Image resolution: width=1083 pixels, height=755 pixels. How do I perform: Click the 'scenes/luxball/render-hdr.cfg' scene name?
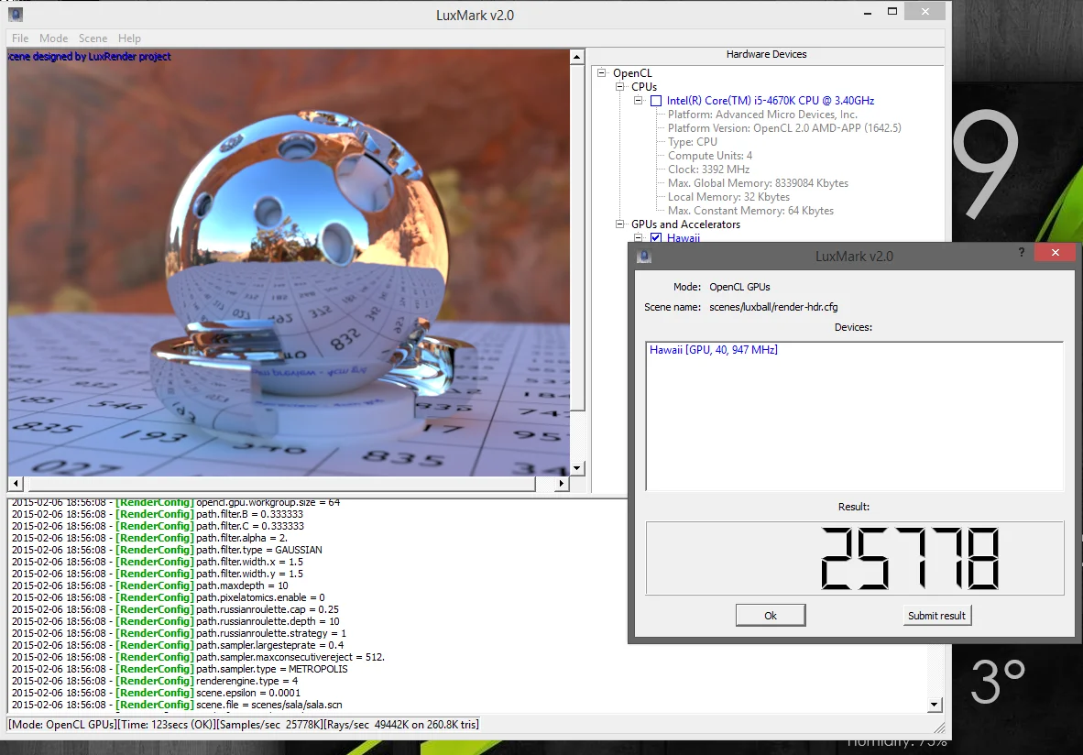click(773, 307)
